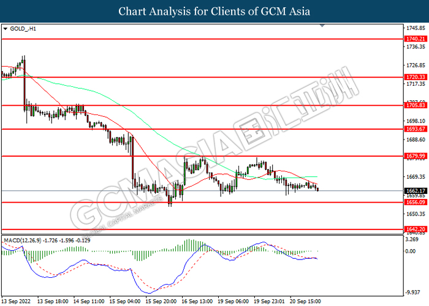Click the 1717.35 price axis value
The image size is (429, 306).
click(x=416, y=84)
